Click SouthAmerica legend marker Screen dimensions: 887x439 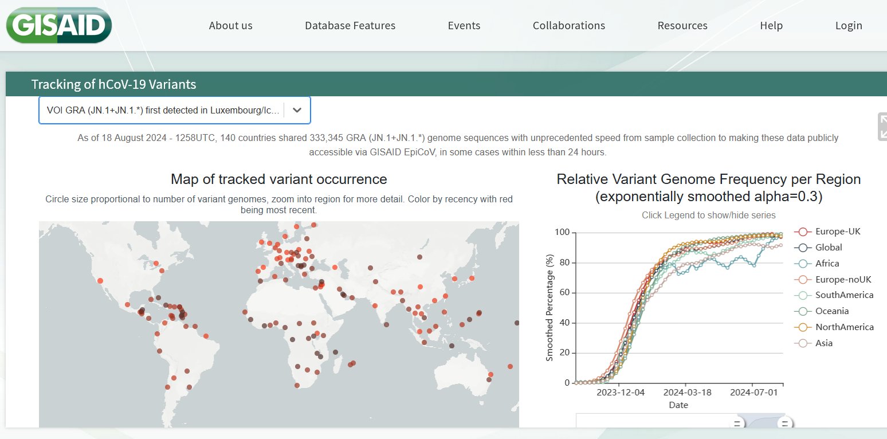coord(803,295)
